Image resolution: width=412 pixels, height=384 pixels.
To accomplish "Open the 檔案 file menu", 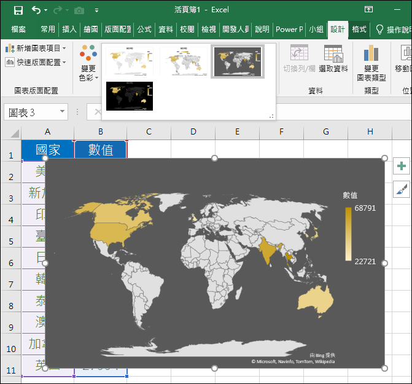I will coord(18,29).
